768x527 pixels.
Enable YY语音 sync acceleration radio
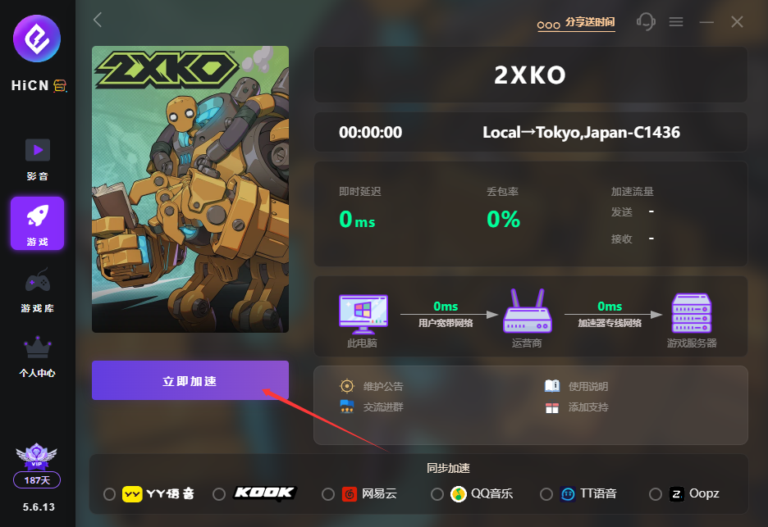[109, 494]
